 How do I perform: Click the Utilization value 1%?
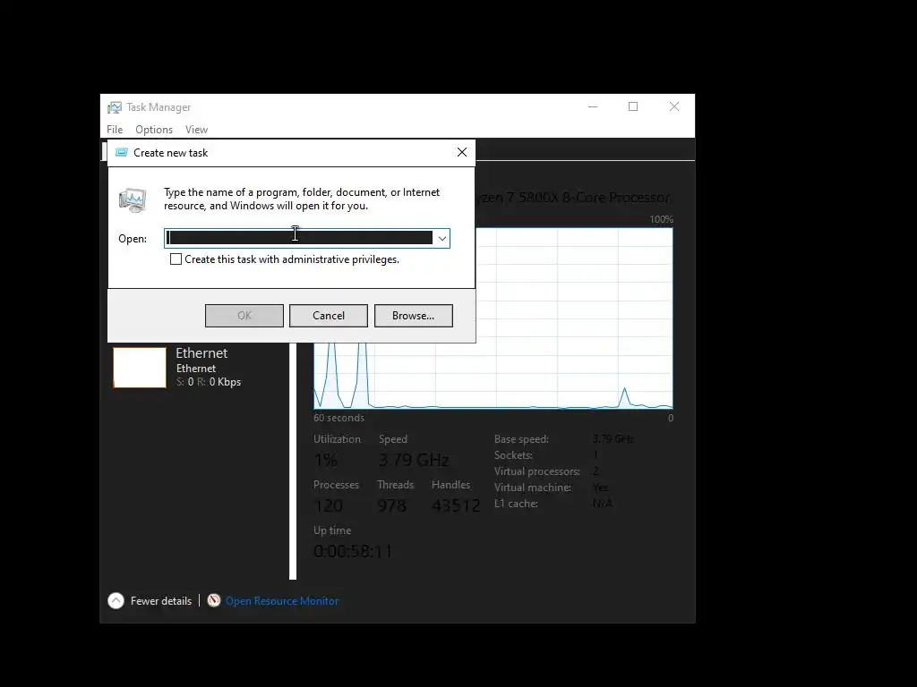pyautogui.click(x=326, y=460)
